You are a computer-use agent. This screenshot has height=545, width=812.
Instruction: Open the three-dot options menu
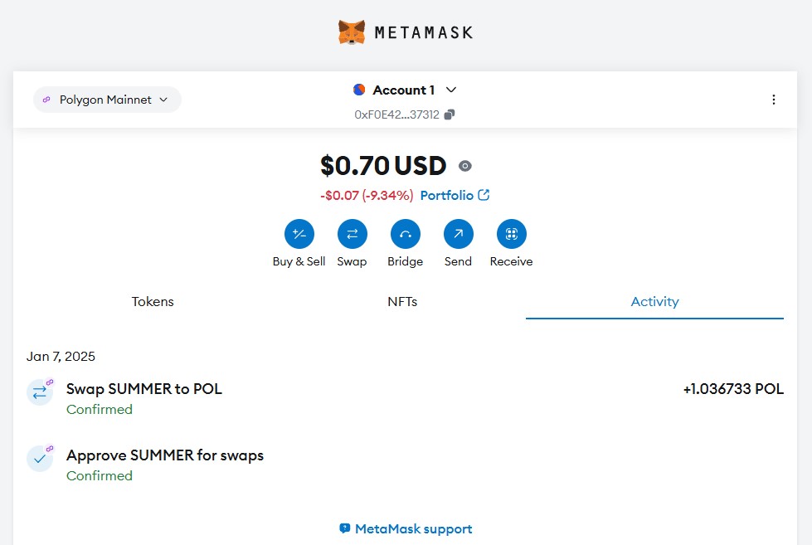(773, 100)
